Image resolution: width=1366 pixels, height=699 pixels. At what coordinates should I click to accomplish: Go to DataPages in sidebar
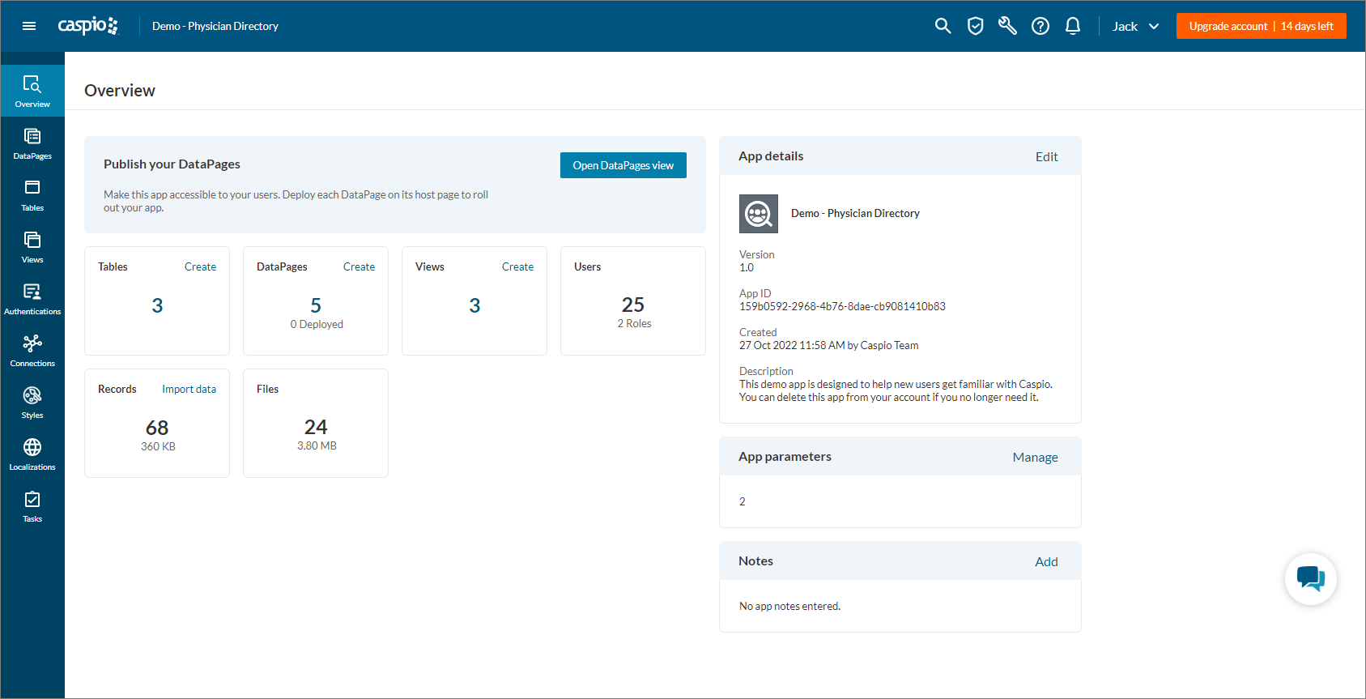pos(32,143)
